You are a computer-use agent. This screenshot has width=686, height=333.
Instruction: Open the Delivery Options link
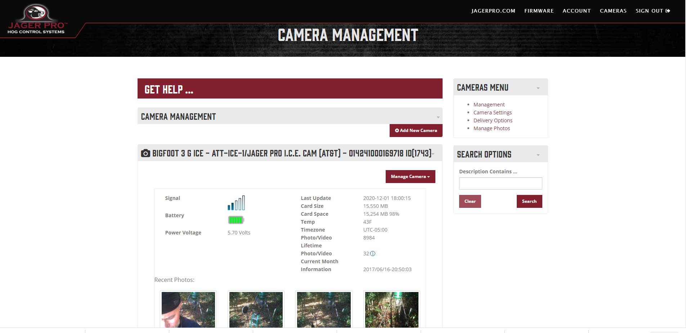493,120
